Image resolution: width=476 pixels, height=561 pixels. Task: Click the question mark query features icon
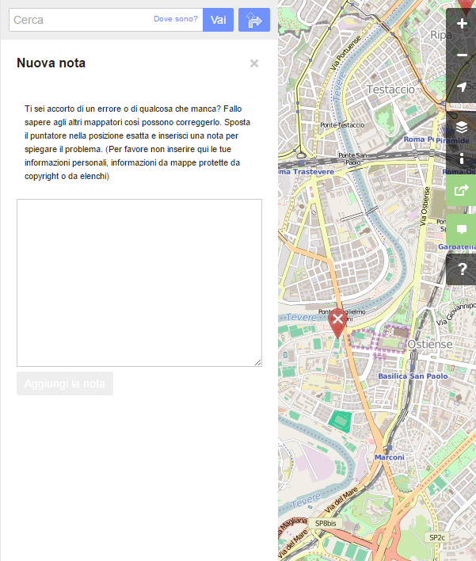click(462, 269)
